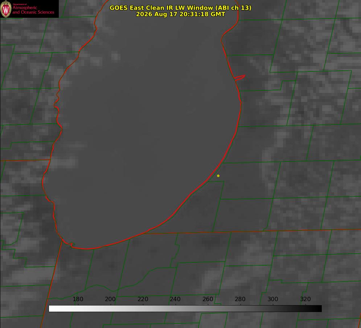Click the Atmospheric and Oceanic Sciences text
The image size is (361, 328).
33,10
